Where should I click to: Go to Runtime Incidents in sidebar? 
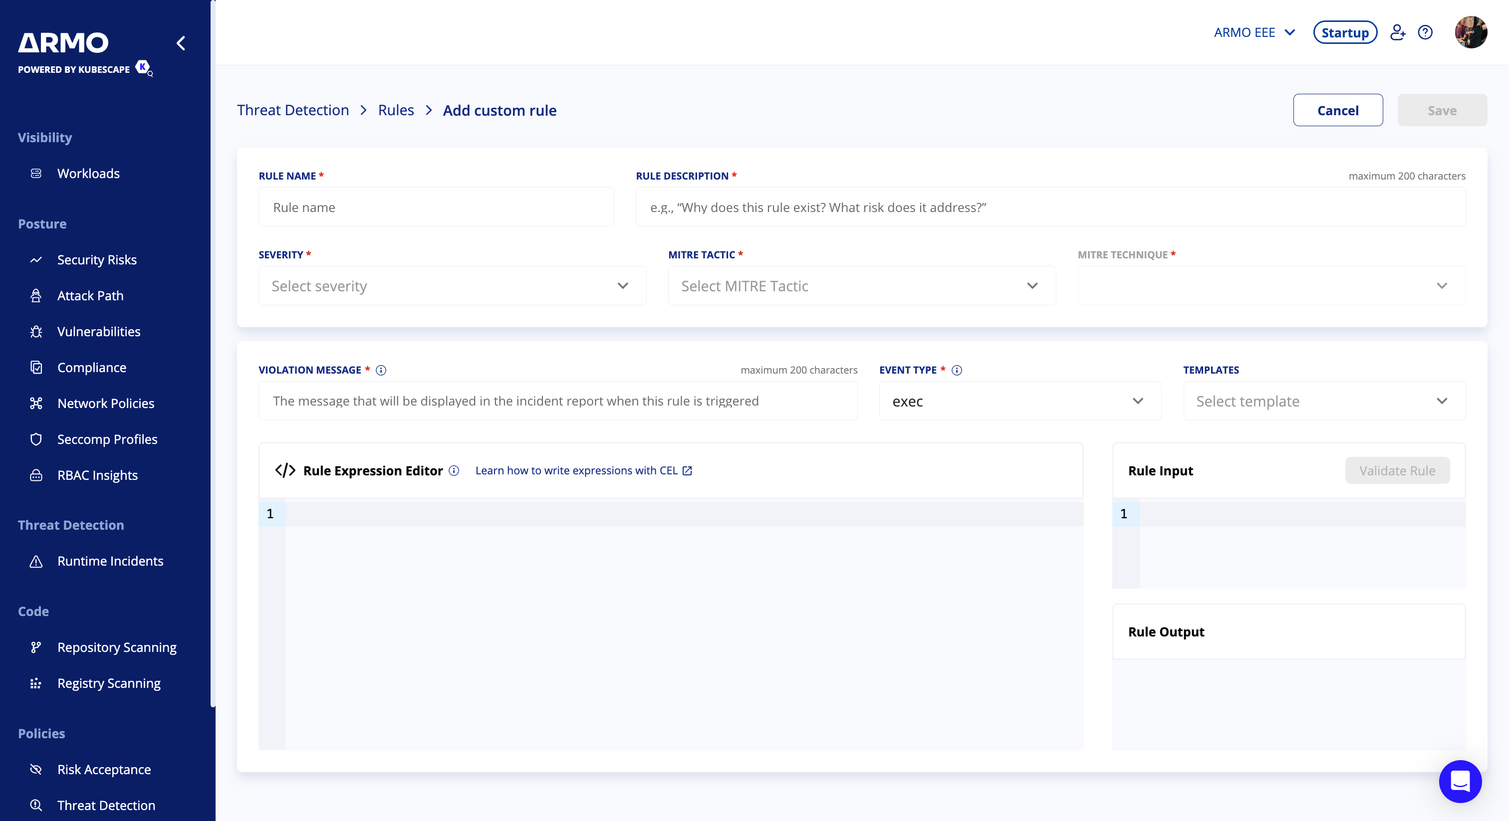(x=110, y=561)
